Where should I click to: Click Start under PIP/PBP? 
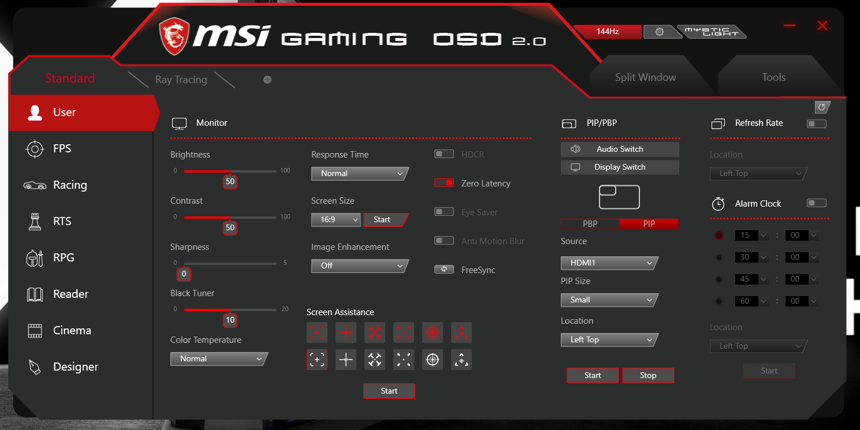(593, 375)
